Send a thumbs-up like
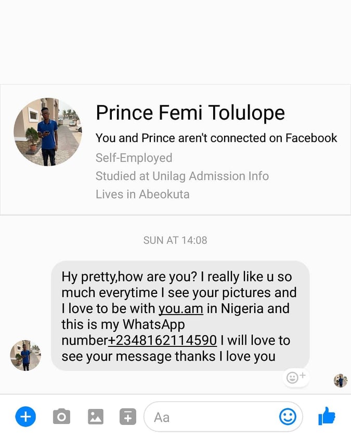This screenshot has height=439, width=351. [327, 416]
